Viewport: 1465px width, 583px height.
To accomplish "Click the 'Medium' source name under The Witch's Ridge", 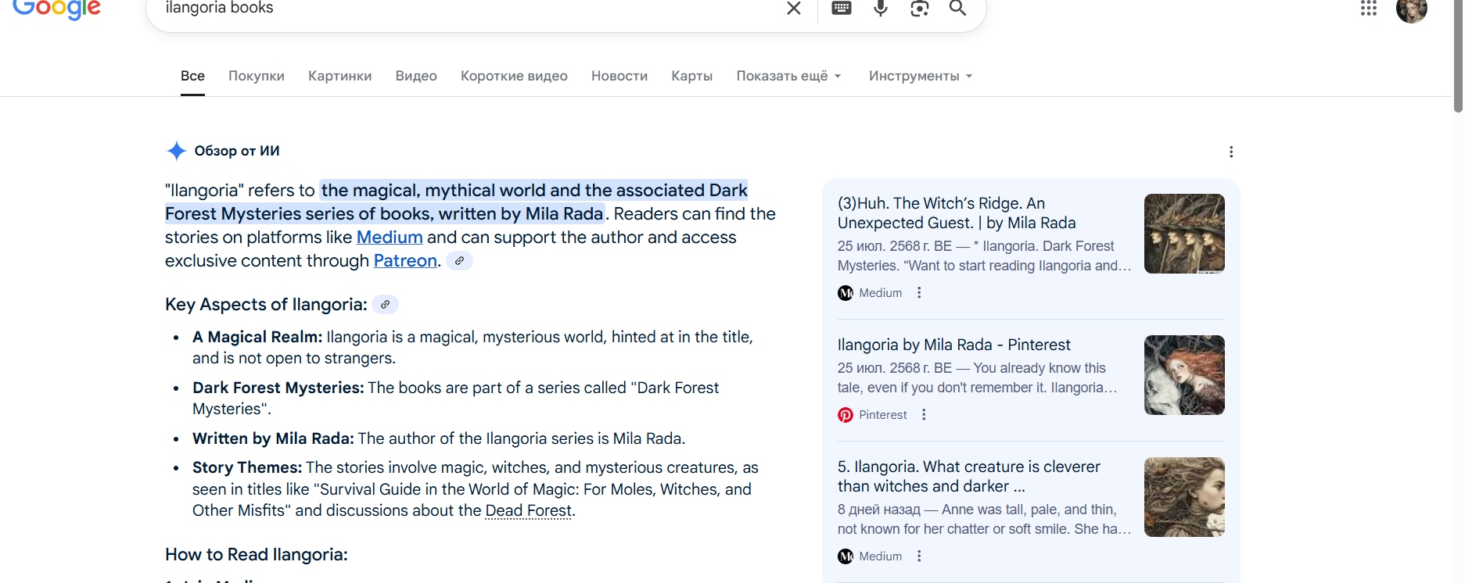I will pyautogui.click(x=881, y=293).
